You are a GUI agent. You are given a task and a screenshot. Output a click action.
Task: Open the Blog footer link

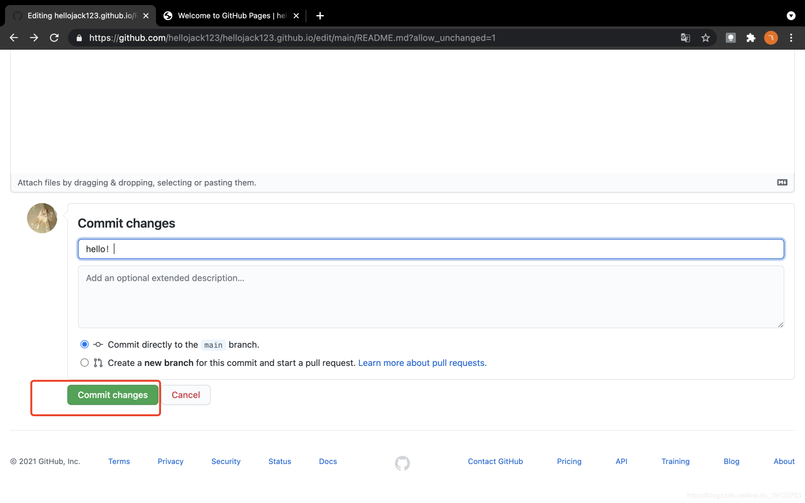[x=731, y=461]
